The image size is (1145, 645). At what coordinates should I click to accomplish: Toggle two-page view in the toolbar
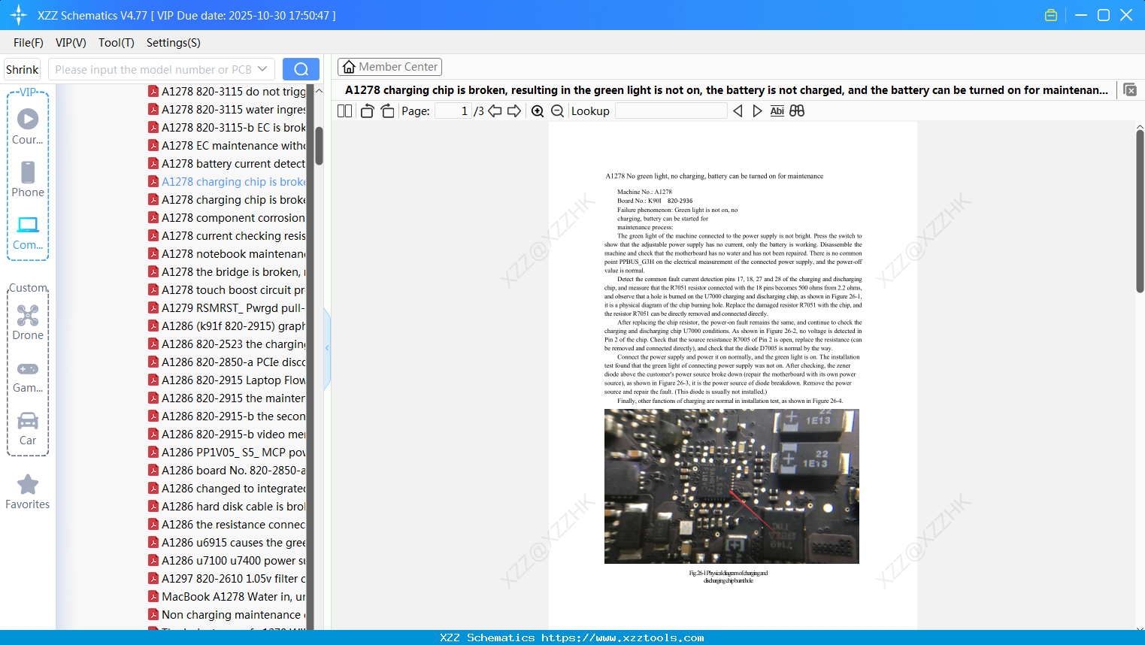tap(345, 111)
